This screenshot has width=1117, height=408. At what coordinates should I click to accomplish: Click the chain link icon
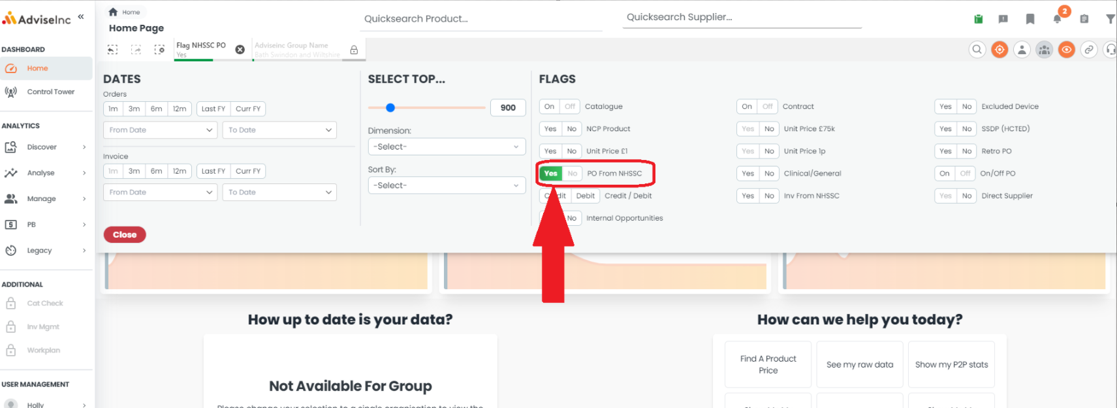point(1089,50)
